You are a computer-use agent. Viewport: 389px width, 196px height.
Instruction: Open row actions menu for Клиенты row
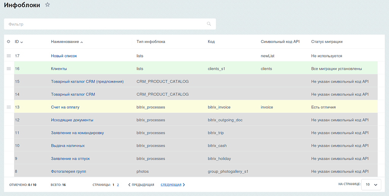pyautogui.click(x=9, y=69)
